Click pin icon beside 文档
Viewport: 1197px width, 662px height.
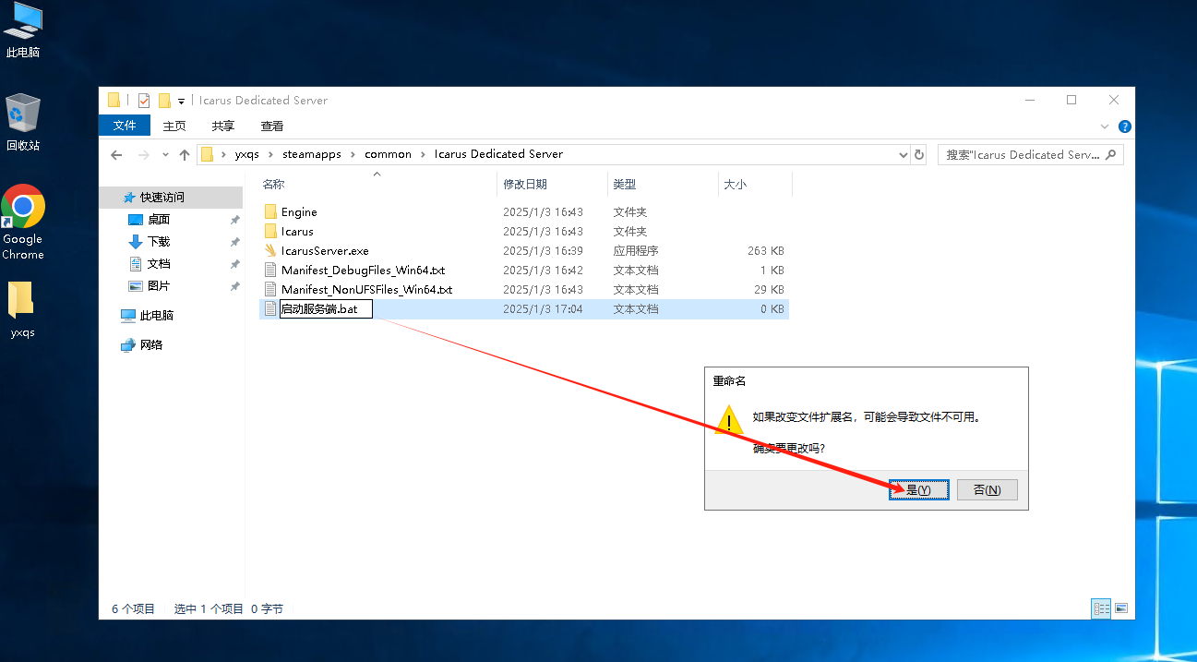coord(234,264)
